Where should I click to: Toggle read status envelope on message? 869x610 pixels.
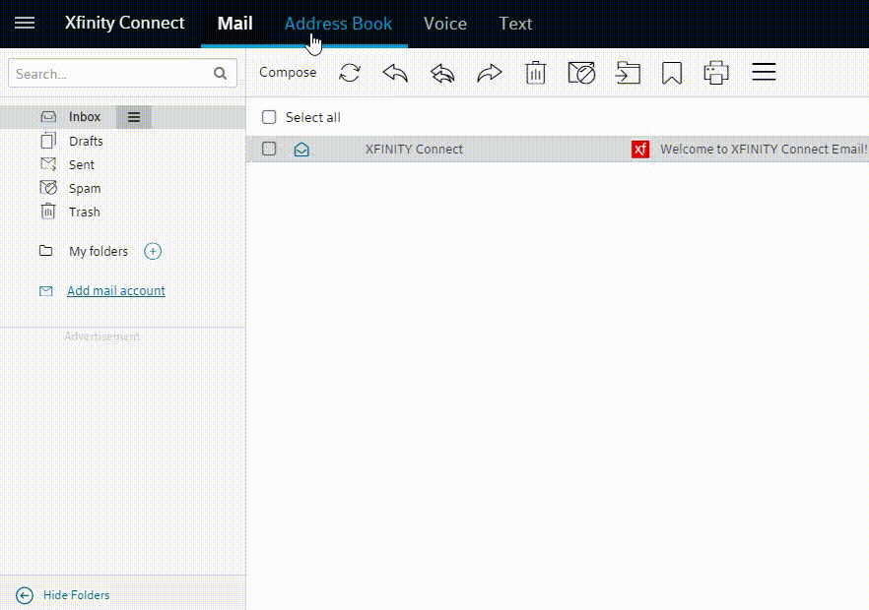coord(301,150)
